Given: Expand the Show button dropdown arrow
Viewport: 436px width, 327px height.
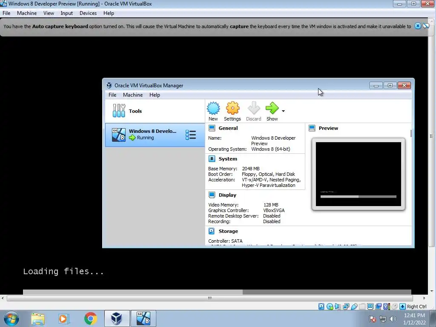Looking at the screenshot, I should (283, 111).
